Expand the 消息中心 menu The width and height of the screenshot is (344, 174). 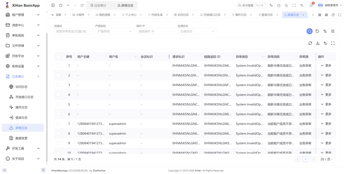23,25
